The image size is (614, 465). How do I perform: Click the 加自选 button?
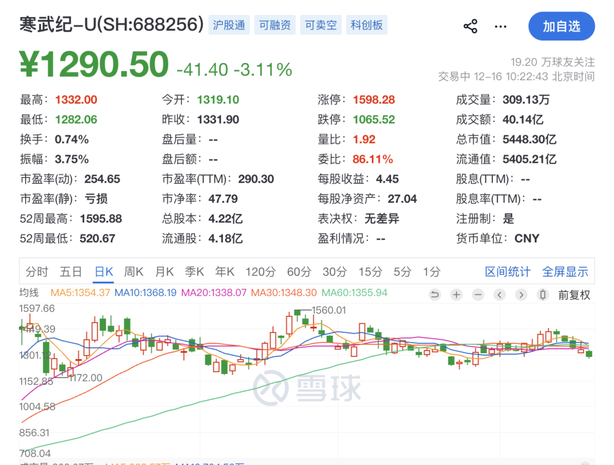click(561, 26)
